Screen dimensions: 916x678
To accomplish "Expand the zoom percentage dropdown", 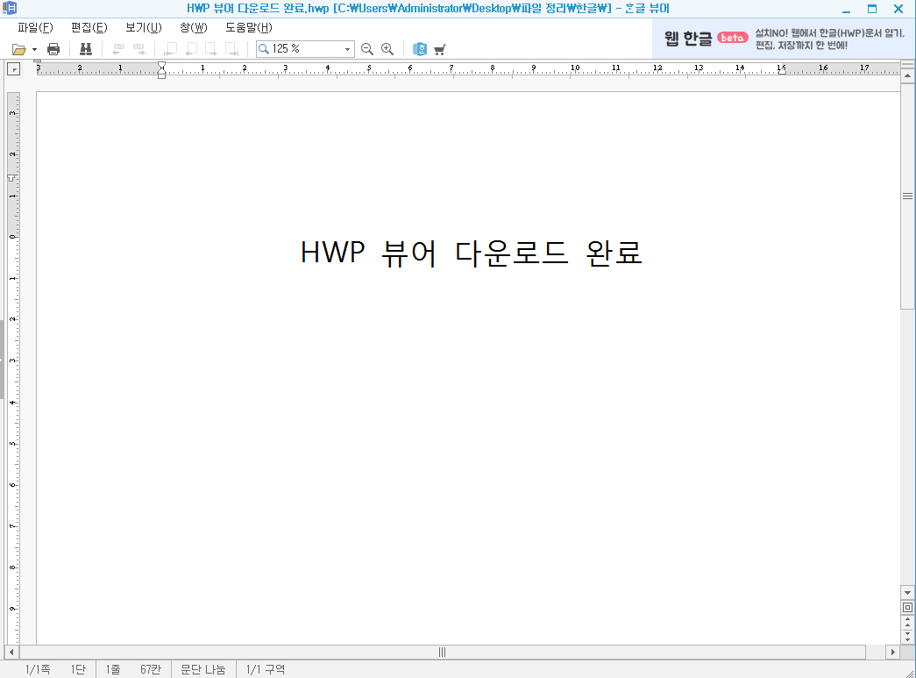I will 348,49.
